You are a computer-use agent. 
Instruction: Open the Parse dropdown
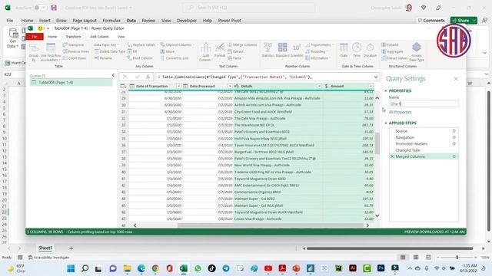point(235,58)
